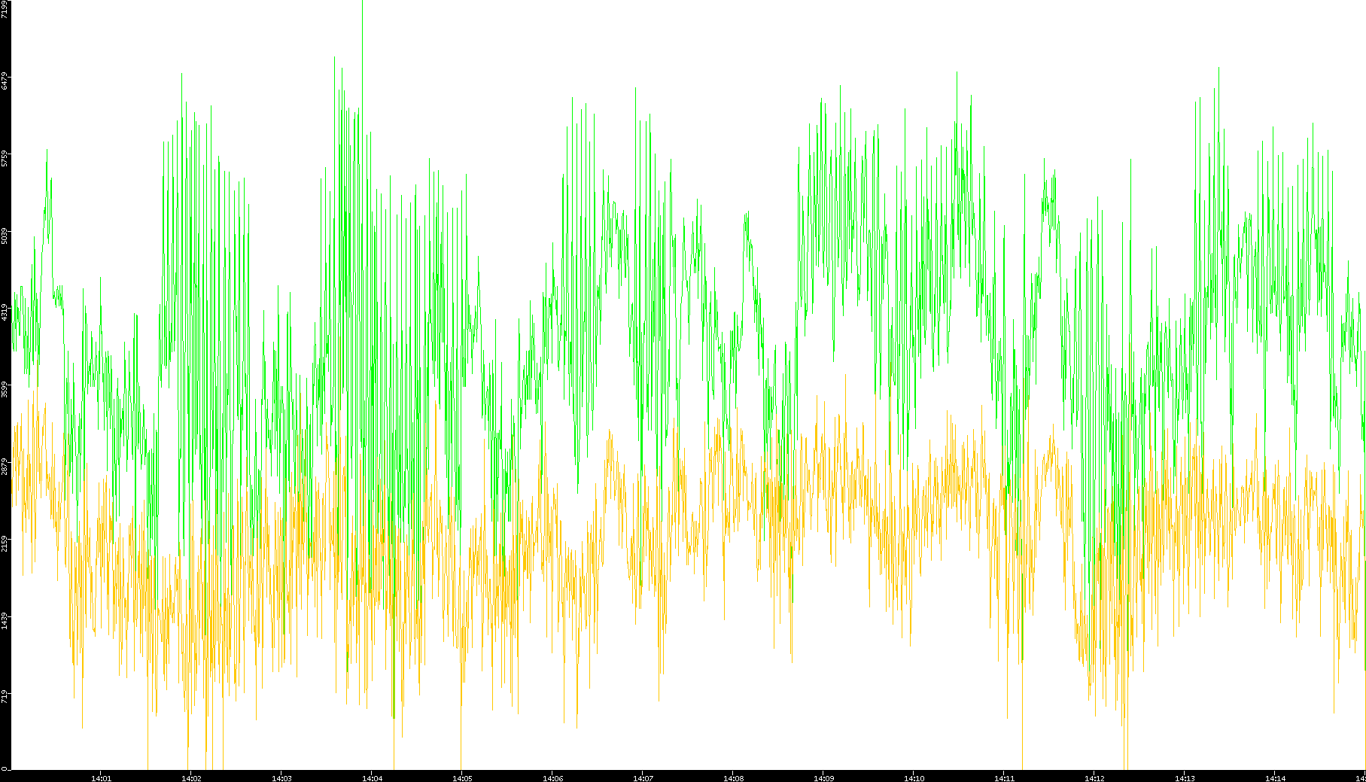
Task: Select the 14:02 time axis label
Action: coord(191,778)
